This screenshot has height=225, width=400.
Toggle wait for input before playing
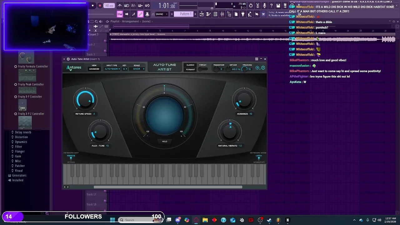[127, 6]
